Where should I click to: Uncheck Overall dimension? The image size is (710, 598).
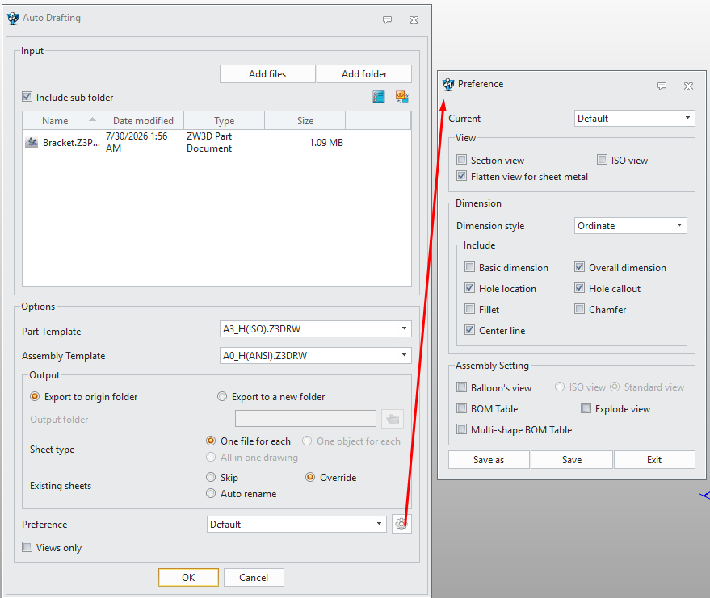tap(580, 267)
